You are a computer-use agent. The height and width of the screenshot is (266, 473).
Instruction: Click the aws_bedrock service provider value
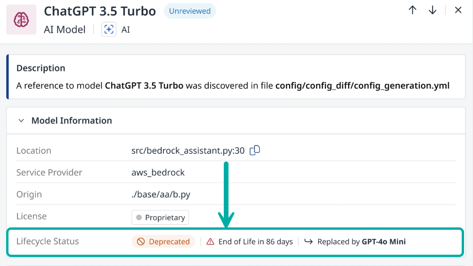point(158,172)
